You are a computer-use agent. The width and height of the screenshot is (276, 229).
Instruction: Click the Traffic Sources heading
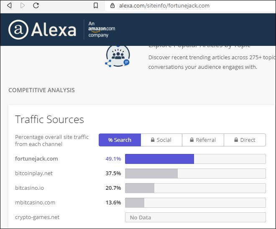click(x=49, y=119)
